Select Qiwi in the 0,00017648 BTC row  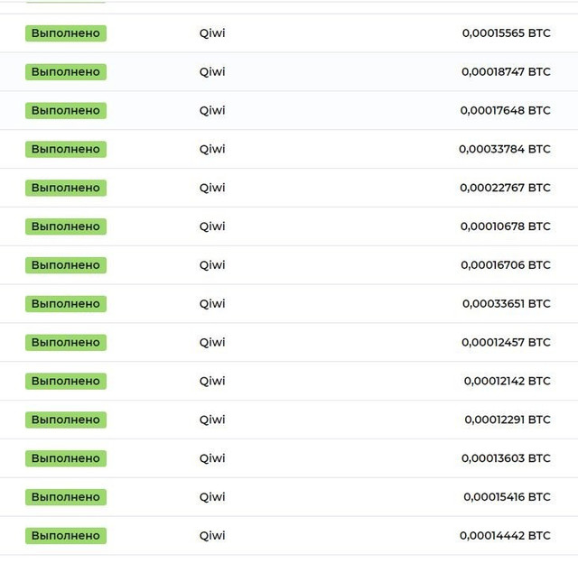(212, 111)
